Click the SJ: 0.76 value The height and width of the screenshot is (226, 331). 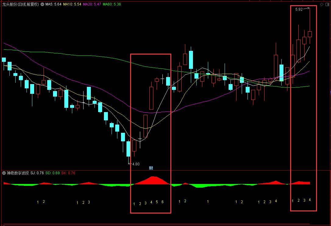pyautogui.click(x=37, y=173)
